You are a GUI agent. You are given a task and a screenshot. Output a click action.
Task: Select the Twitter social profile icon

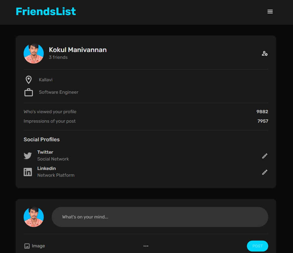[27, 155]
